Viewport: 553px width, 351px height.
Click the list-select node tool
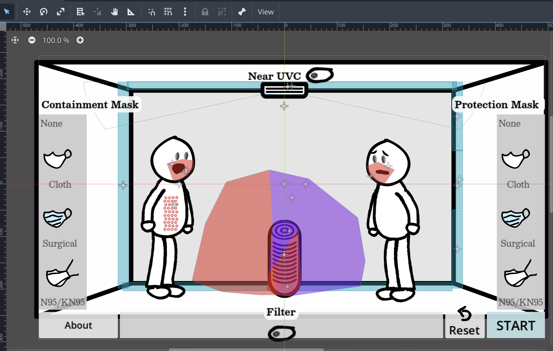click(80, 12)
